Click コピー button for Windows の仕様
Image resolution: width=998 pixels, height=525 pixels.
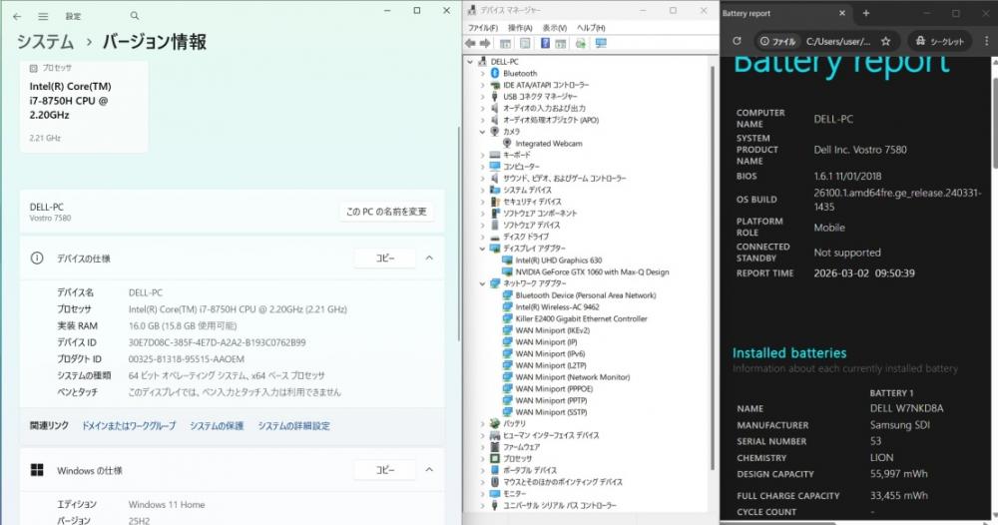[x=385, y=470]
